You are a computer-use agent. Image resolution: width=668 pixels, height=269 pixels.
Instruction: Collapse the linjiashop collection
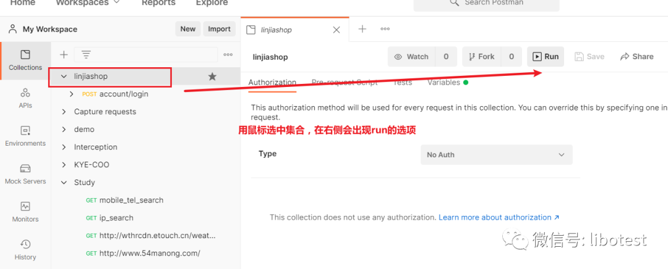coord(64,77)
